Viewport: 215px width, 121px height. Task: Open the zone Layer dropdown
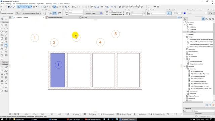(x=31, y=13)
